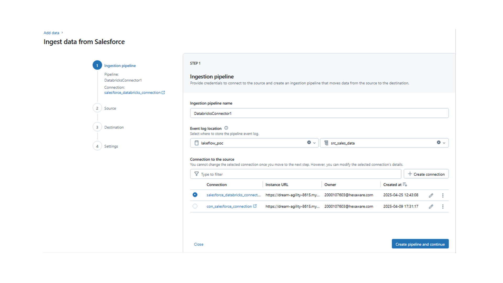Screen dimensions: 503x283
Task: Select the salesforce_databricks_connection radio button
Action: tap(195, 195)
